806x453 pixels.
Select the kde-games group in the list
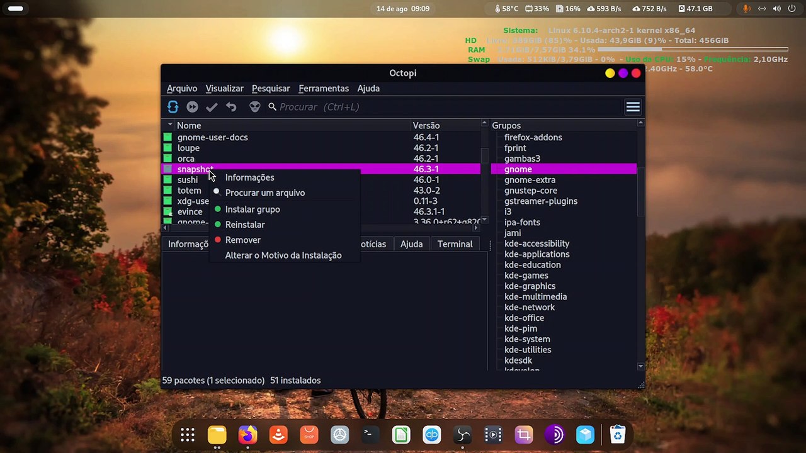(x=526, y=276)
